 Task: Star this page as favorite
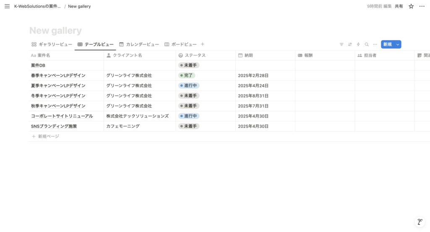(x=411, y=6)
